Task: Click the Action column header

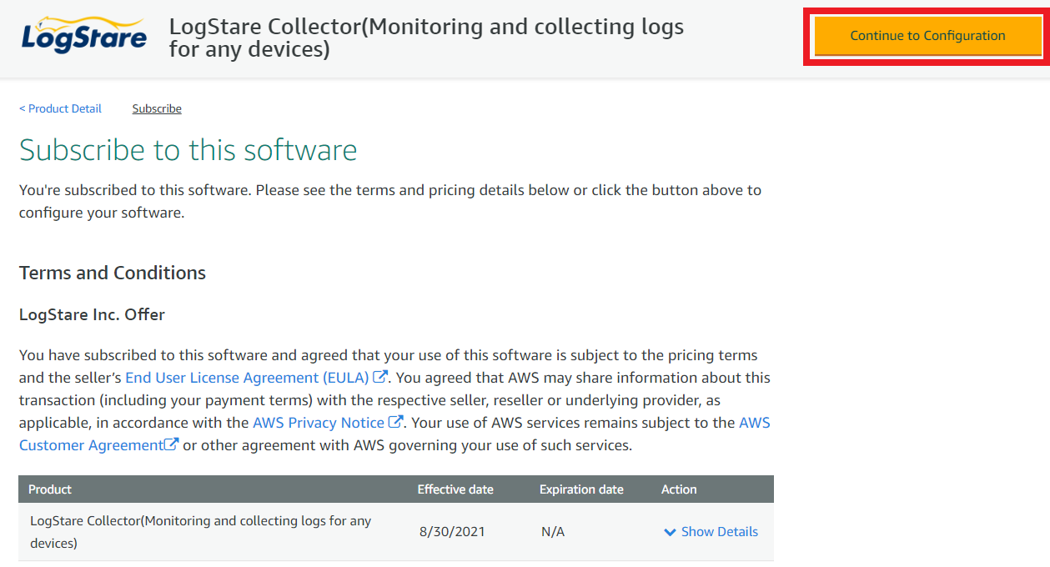Action: (x=679, y=489)
